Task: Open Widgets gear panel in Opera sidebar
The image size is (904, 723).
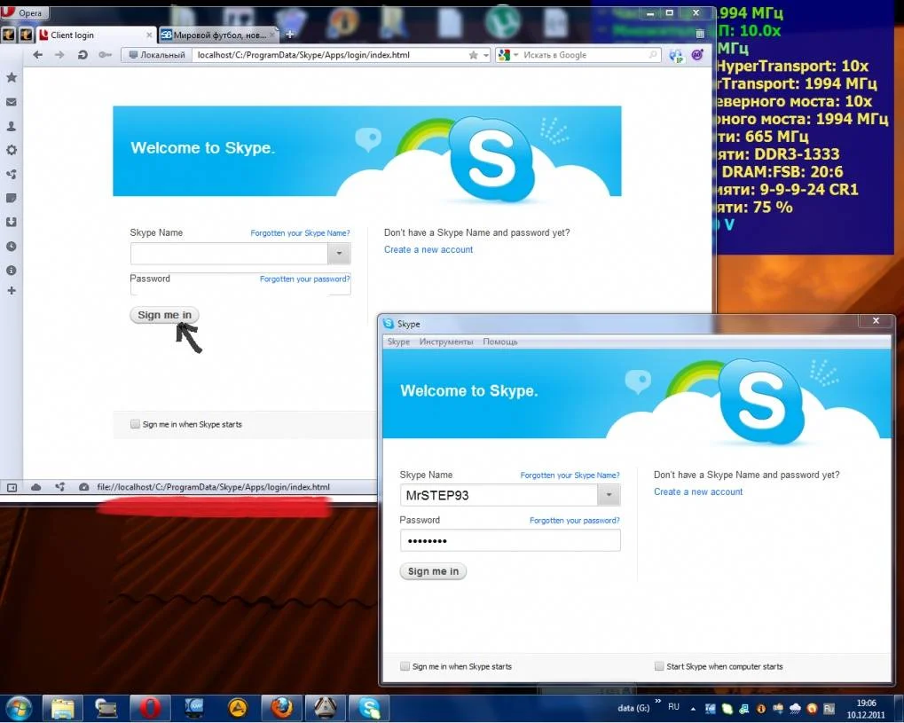Action: tap(11, 150)
